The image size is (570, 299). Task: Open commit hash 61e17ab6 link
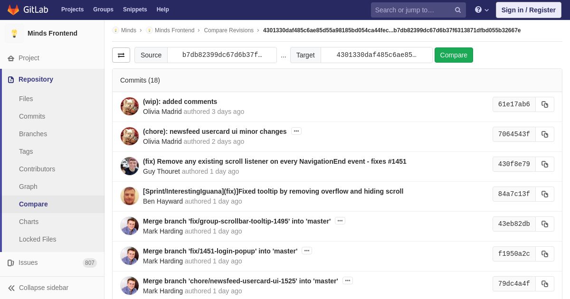click(514, 104)
